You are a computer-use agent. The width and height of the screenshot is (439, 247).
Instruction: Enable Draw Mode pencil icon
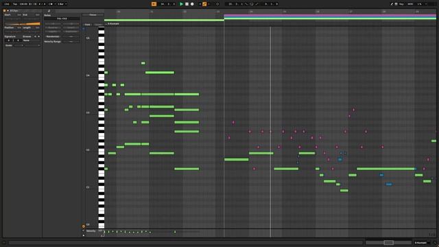(392, 4)
